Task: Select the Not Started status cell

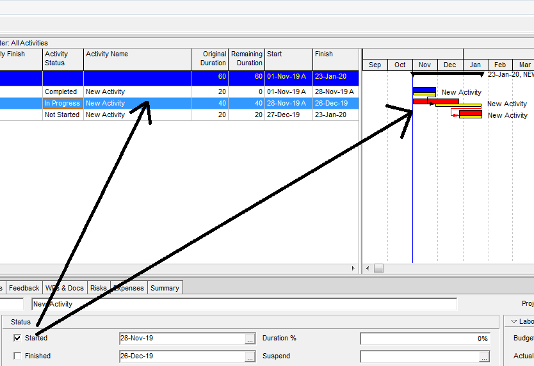Action: pos(63,115)
